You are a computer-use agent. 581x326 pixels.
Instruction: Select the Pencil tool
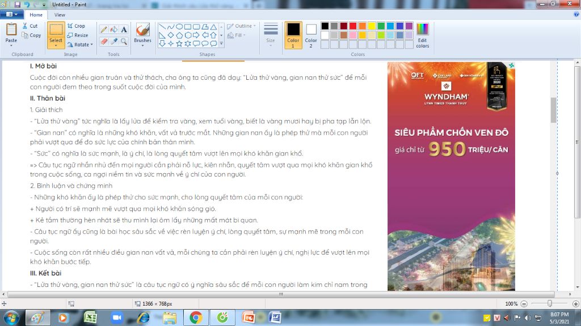click(x=104, y=29)
